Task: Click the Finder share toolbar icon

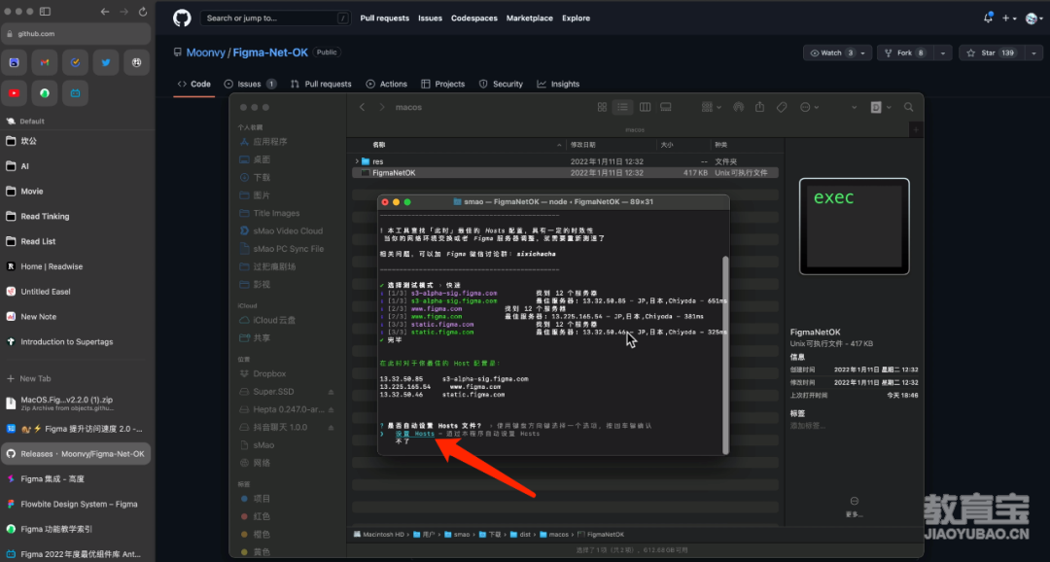Action: (x=759, y=107)
